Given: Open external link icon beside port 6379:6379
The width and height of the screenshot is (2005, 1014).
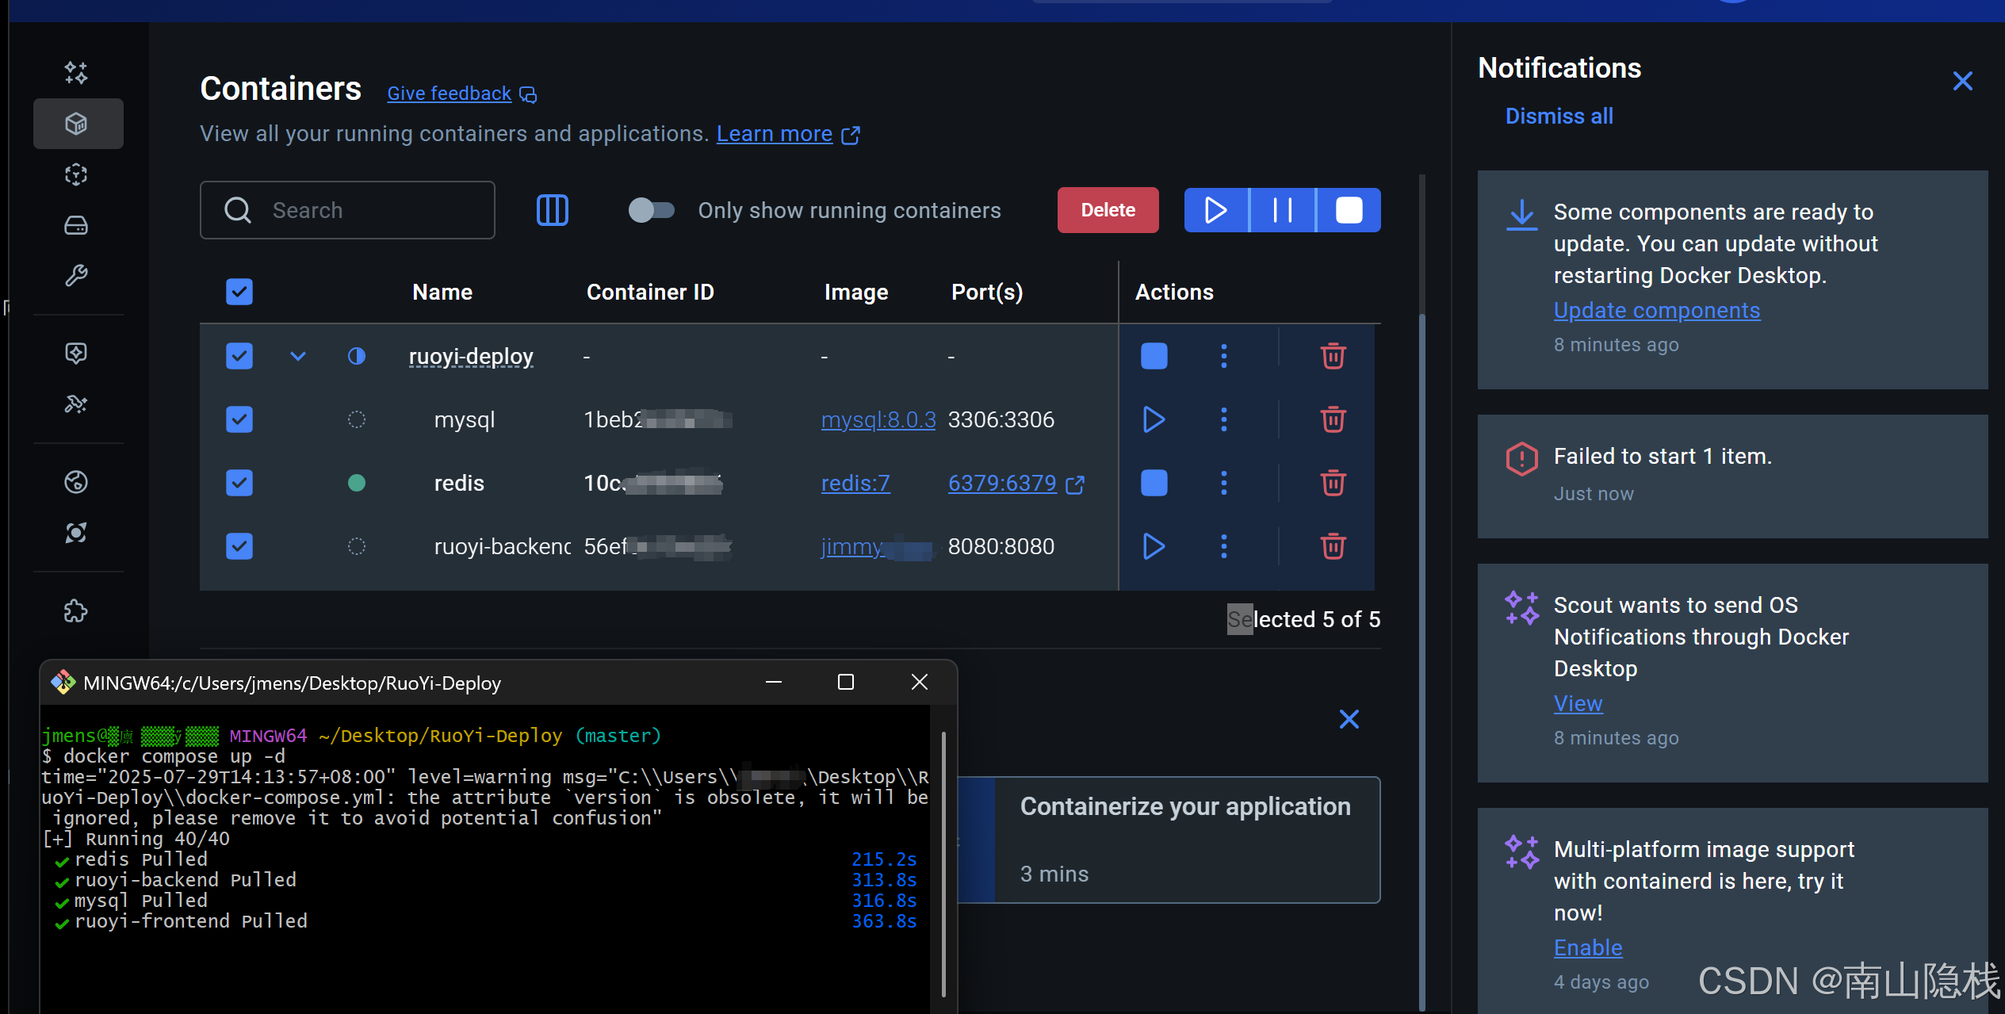Looking at the screenshot, I should tap(1076, 484).
